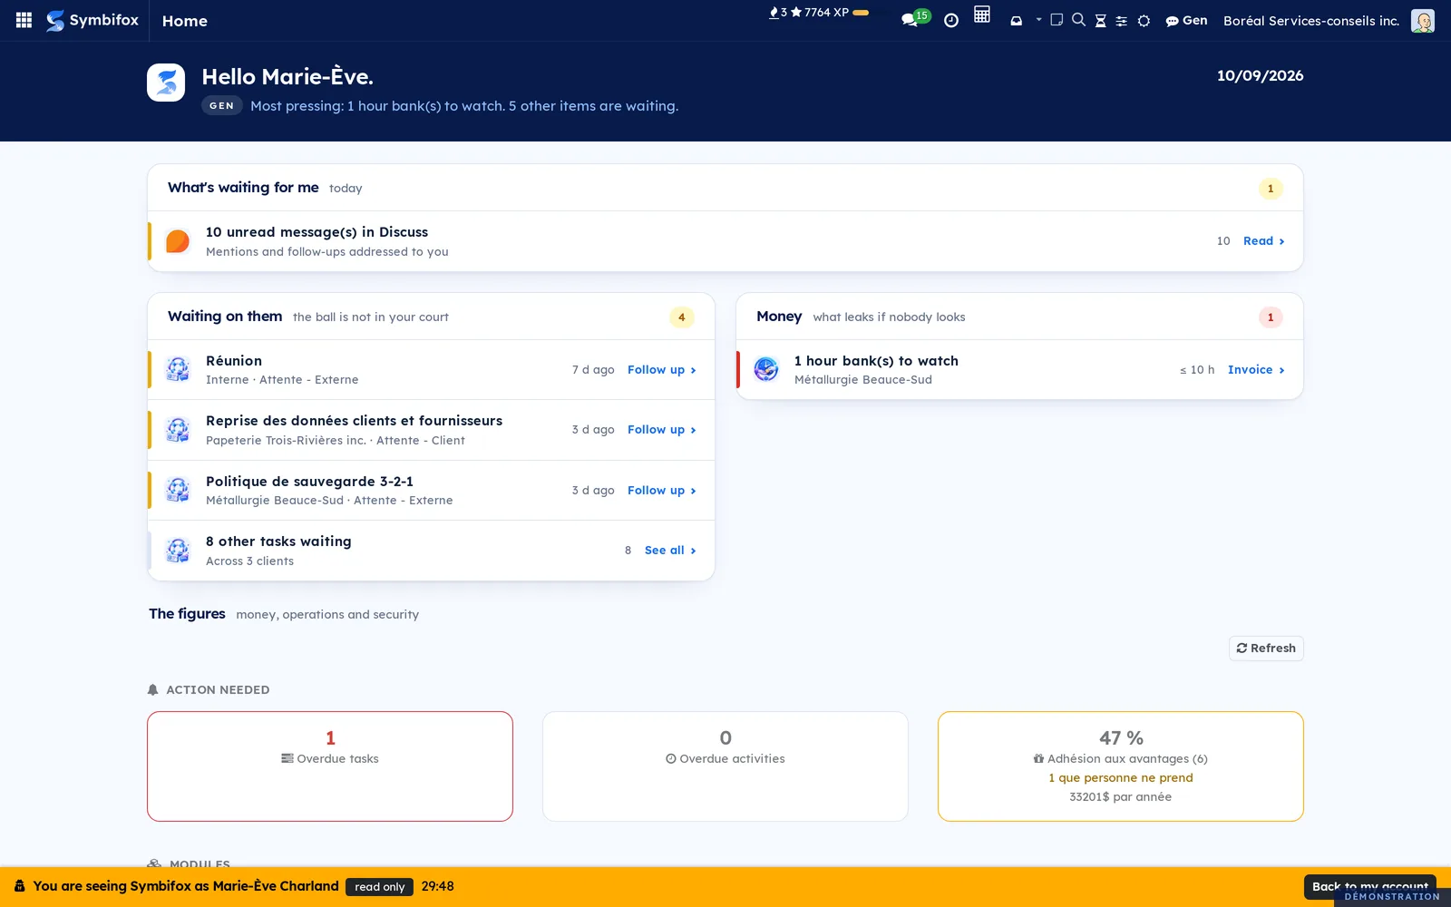Open the apps grid menu

[24, 20]
